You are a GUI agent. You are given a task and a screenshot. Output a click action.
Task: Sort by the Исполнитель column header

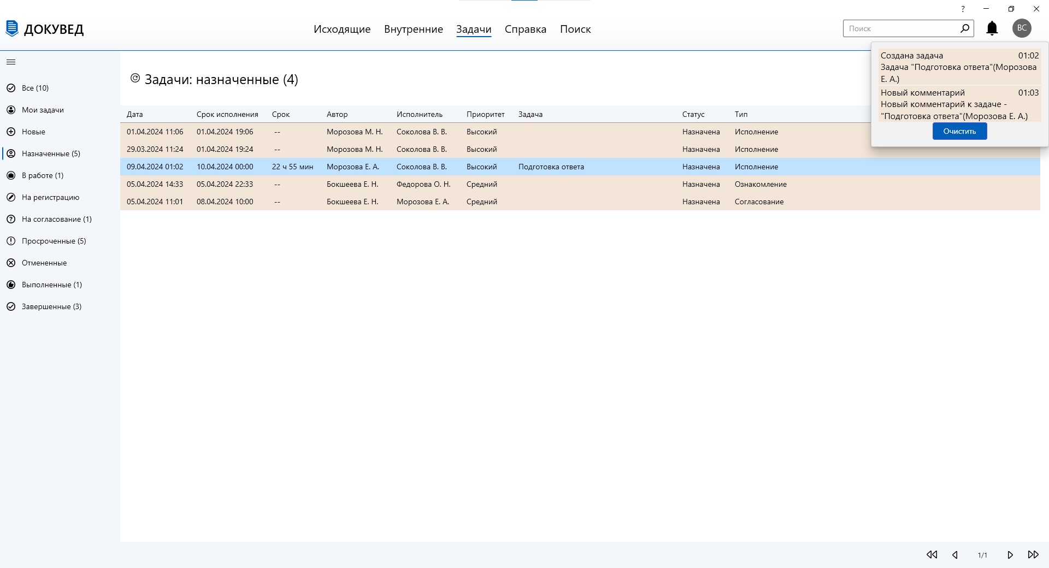point(420,114)
